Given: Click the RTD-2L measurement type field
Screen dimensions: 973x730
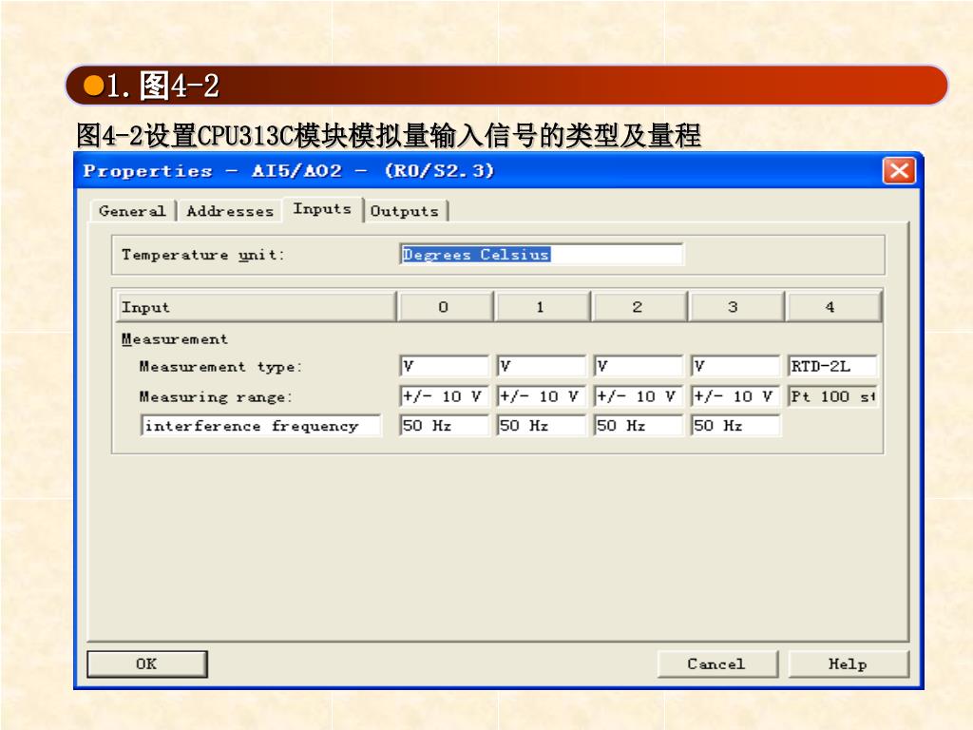Looking at the screenshot, I should [832, 366].
